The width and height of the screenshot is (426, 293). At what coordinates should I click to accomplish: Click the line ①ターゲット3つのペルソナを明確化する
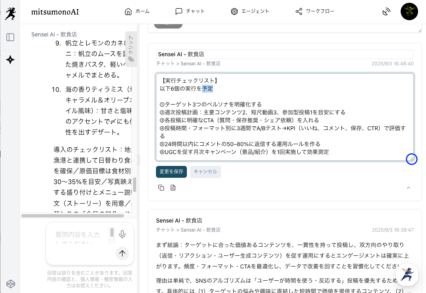click(211, 105)
